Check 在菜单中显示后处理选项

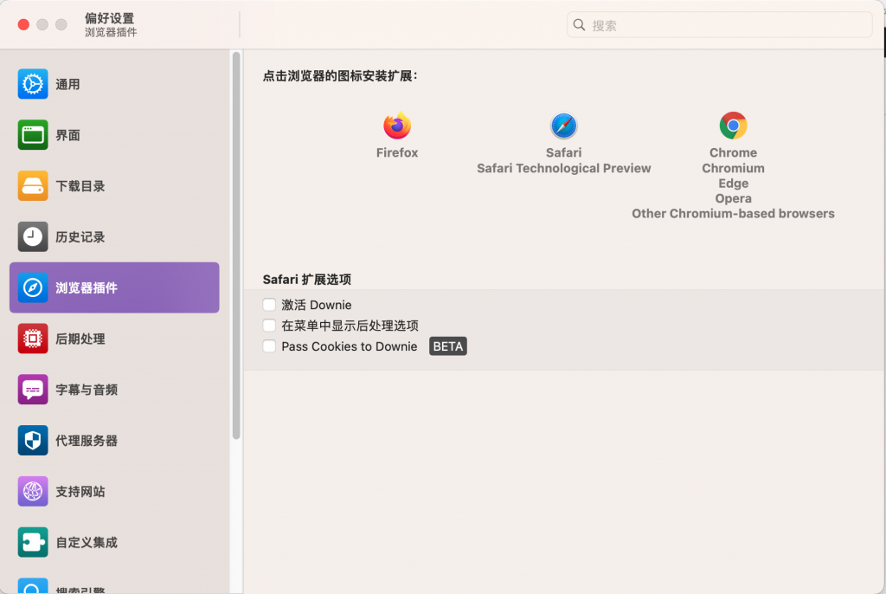[x=269, y=326]
